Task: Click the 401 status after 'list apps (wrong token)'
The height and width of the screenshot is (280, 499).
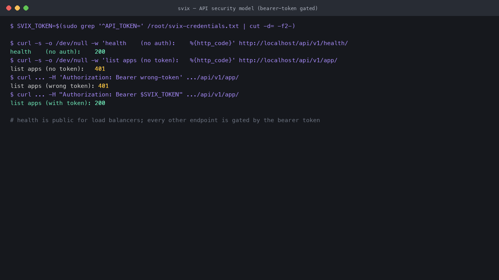Action: tap(103, 86)
